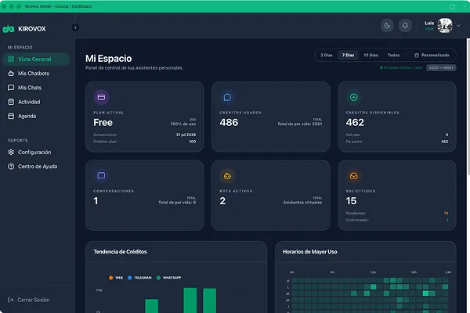470x313 pixels.
Task: Select the 3 Días filter
Action: (327, 55)
